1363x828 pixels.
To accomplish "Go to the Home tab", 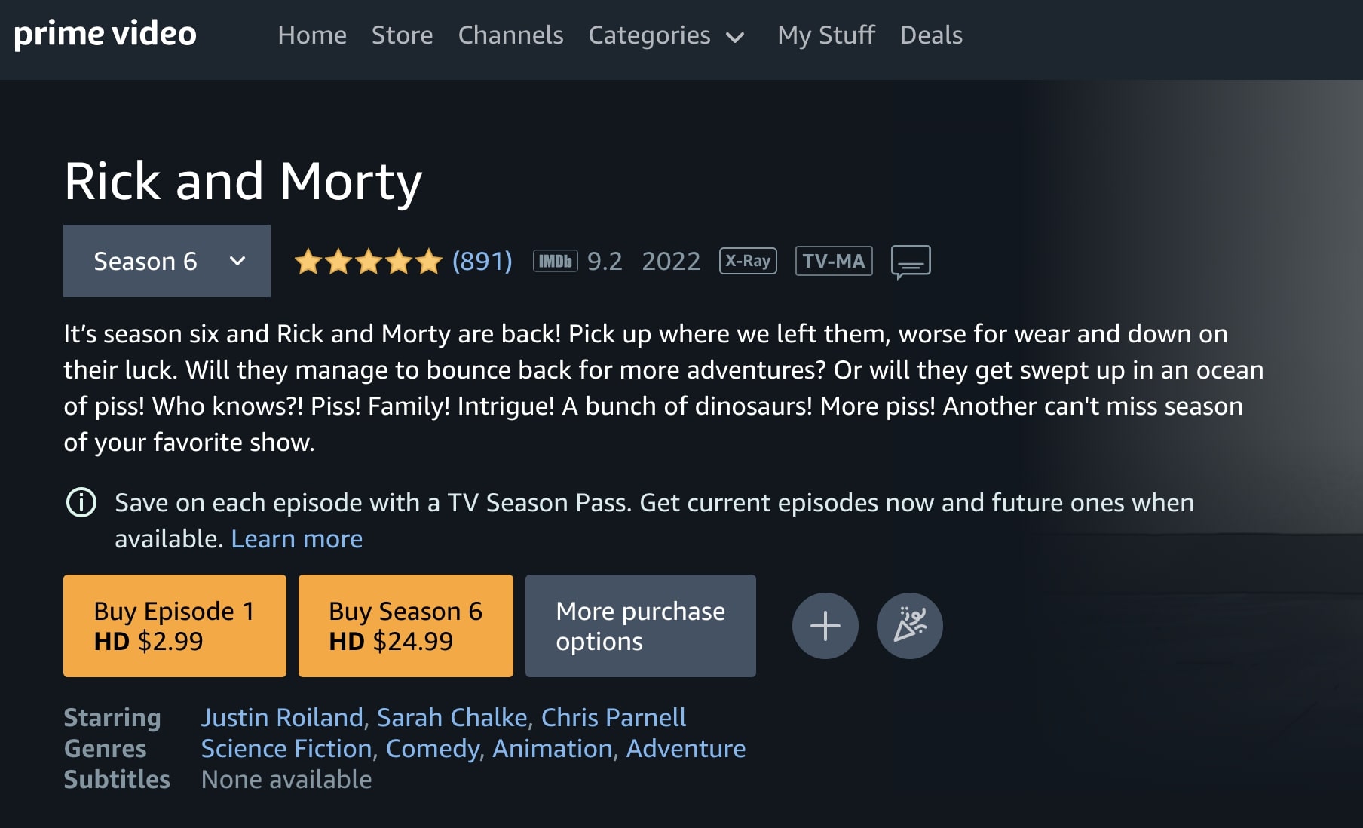I will (312, 35).
